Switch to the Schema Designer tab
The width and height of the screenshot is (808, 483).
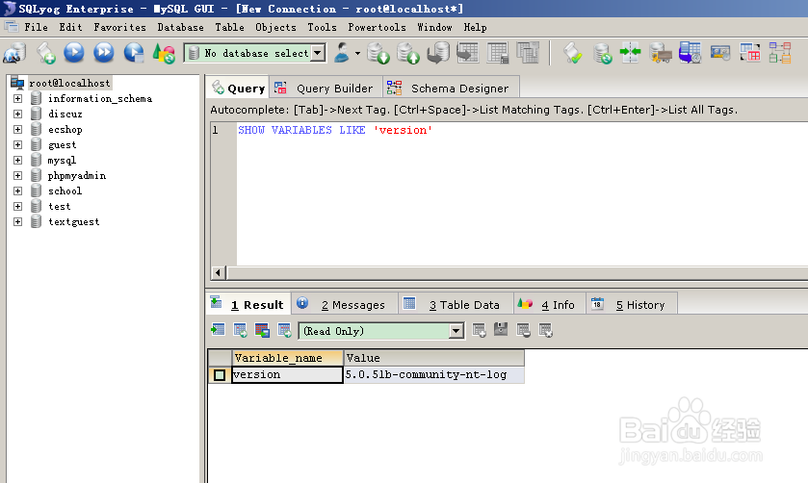[x=451, y=89]
